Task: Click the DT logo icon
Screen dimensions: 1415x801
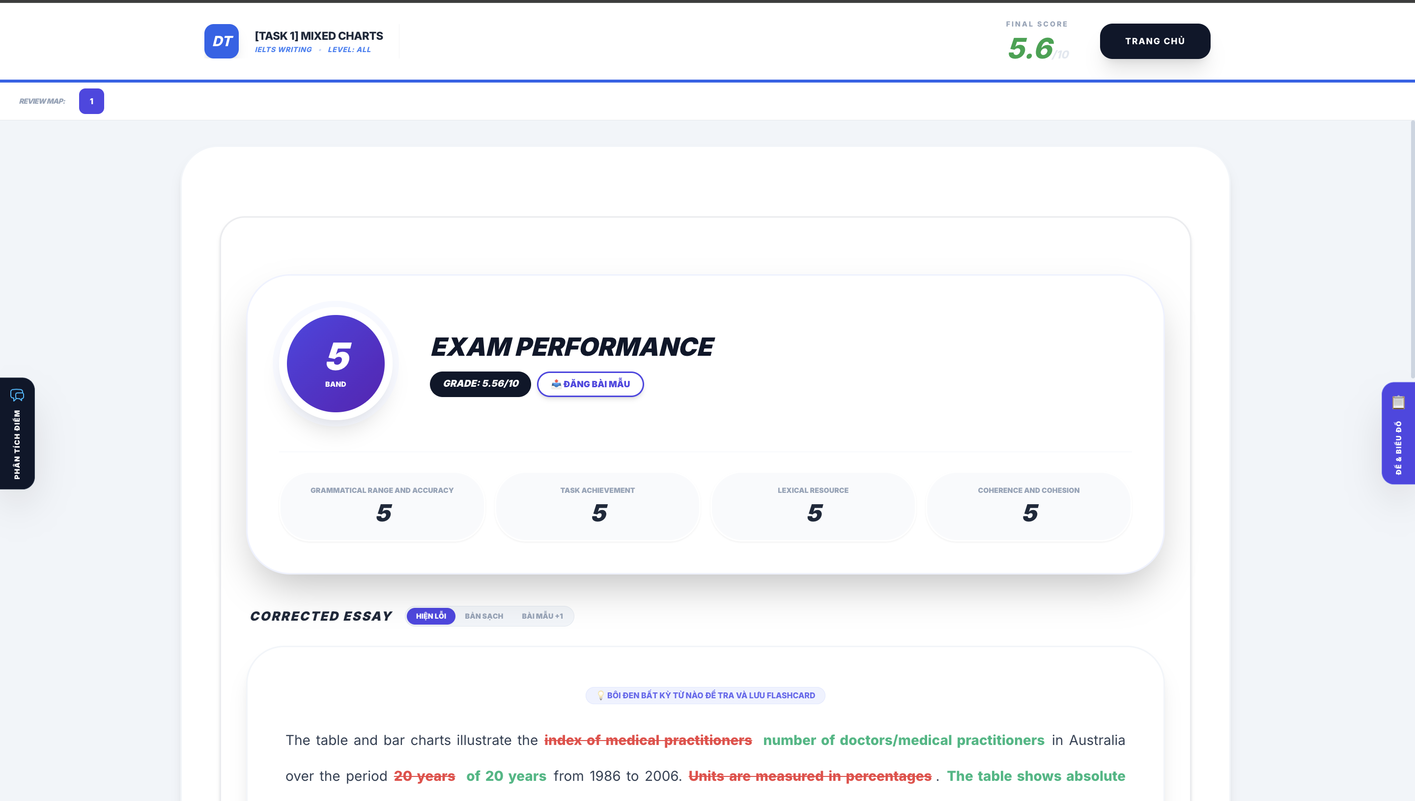Action: [x=221, y=41]
